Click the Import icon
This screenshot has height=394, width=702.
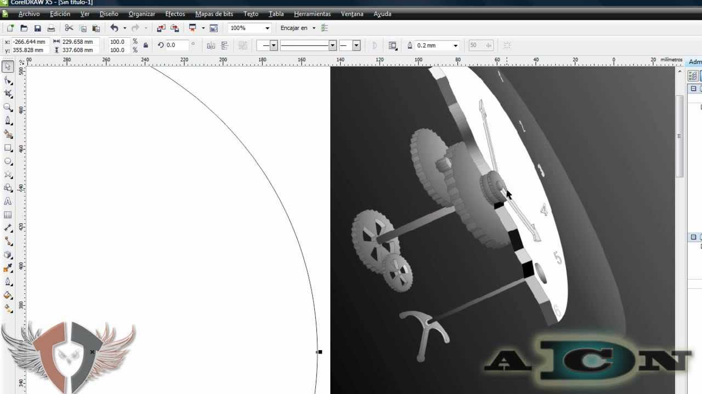pyautogui.click(x=161, y=28)
